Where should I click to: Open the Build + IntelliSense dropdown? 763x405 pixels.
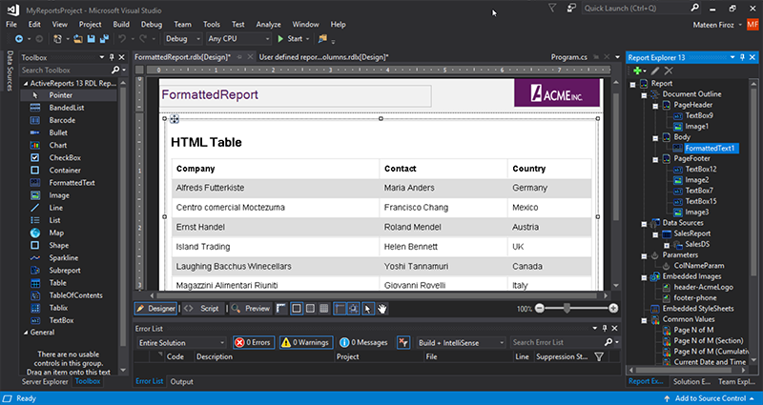click(462, 343)
